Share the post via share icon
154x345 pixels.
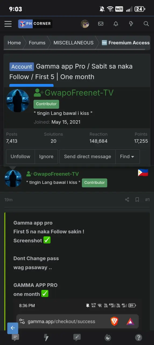127,200
